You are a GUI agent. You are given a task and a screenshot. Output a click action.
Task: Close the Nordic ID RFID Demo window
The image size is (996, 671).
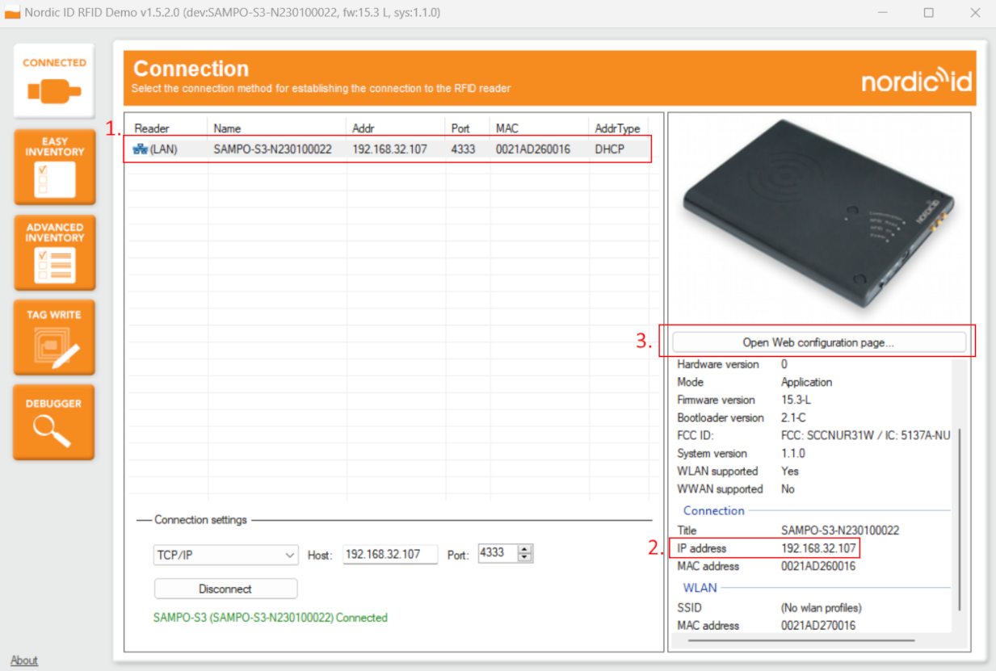(975, 13)
